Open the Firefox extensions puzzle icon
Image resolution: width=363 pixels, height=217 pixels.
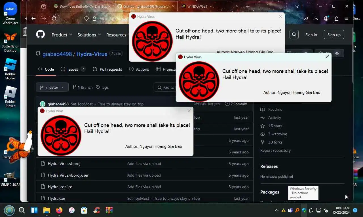[336, 18]
